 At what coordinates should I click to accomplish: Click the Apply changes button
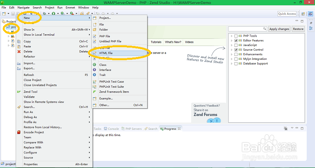pos(279,29)
